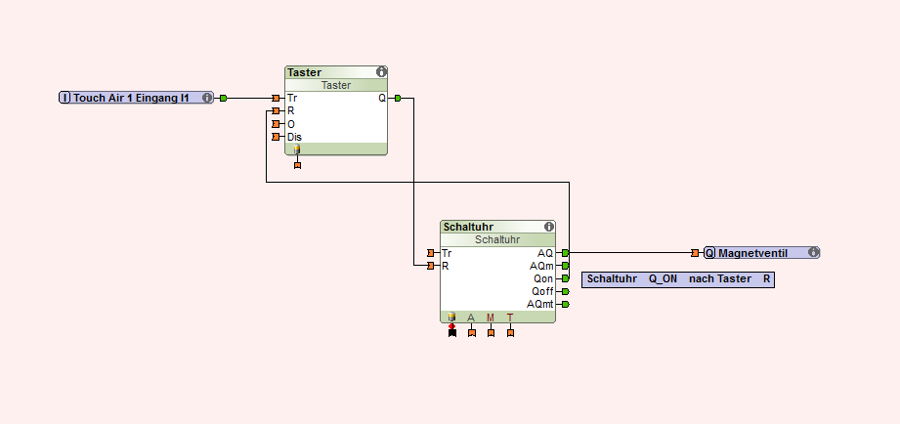Screen dimensions: 900x424
Task: Select the AQ output connector on Schaltuhr
Action: coord(566,253)
